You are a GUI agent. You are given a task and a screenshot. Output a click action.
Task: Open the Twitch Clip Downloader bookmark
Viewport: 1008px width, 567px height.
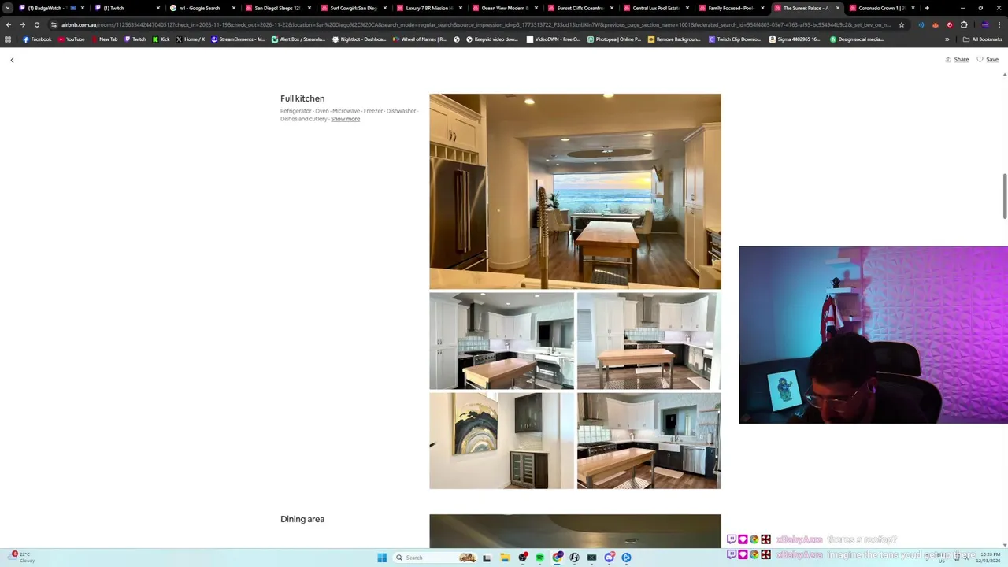735,39
